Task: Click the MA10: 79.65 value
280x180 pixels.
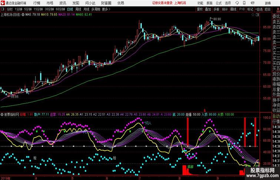Action: (49, 15)
